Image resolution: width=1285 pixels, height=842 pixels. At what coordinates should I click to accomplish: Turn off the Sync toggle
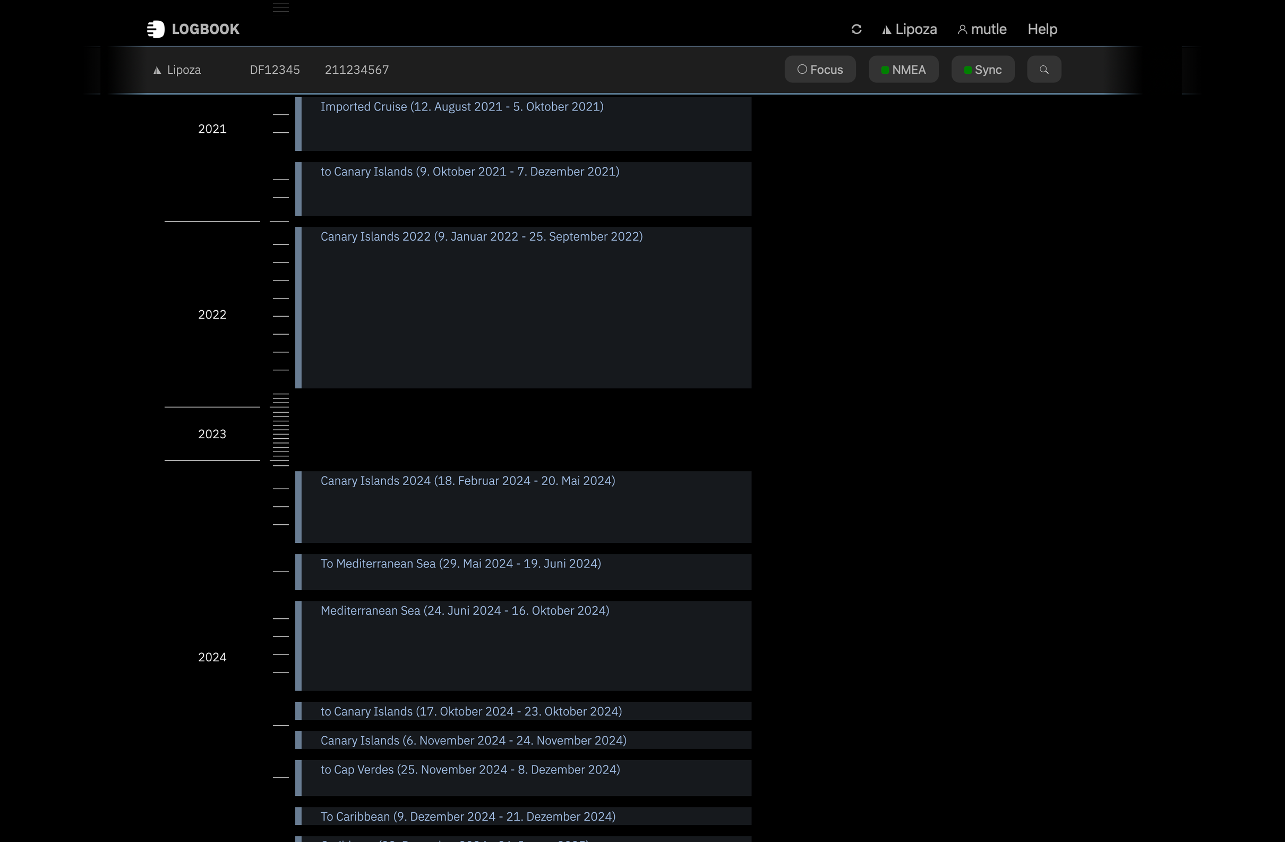click(x=983, y=69)
